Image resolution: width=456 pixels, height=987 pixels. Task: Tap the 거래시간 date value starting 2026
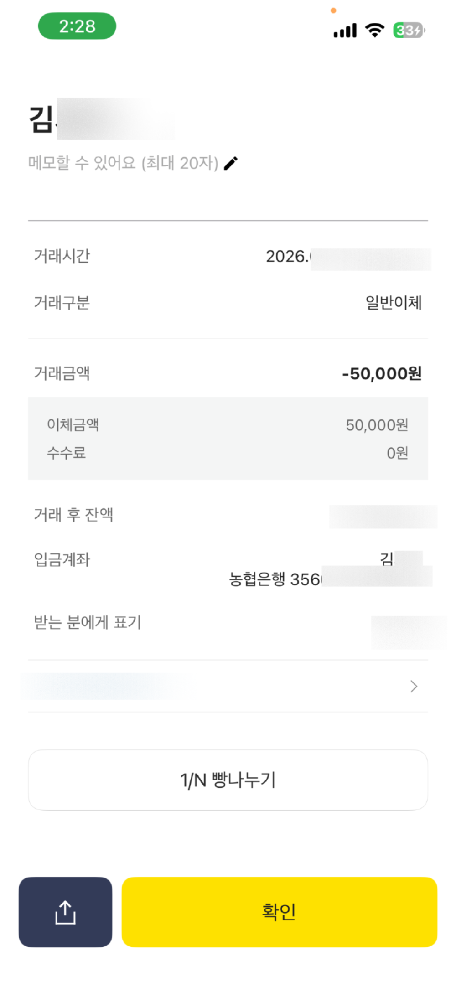347,257
